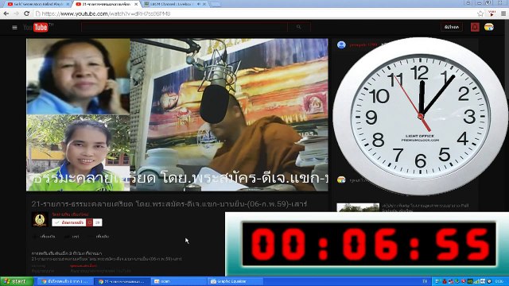509x286 pixels.
Task: Click the 'Add to' action under video
Action: tap(45, 237)
